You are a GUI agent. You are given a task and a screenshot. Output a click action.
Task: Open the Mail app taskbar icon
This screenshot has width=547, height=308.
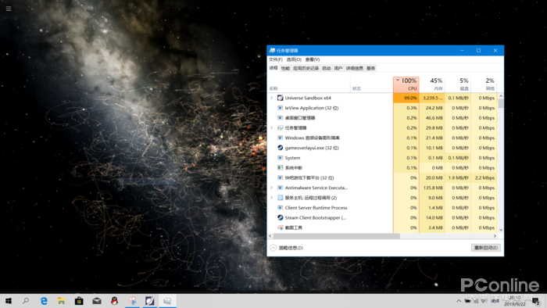(x=97, y=301)
